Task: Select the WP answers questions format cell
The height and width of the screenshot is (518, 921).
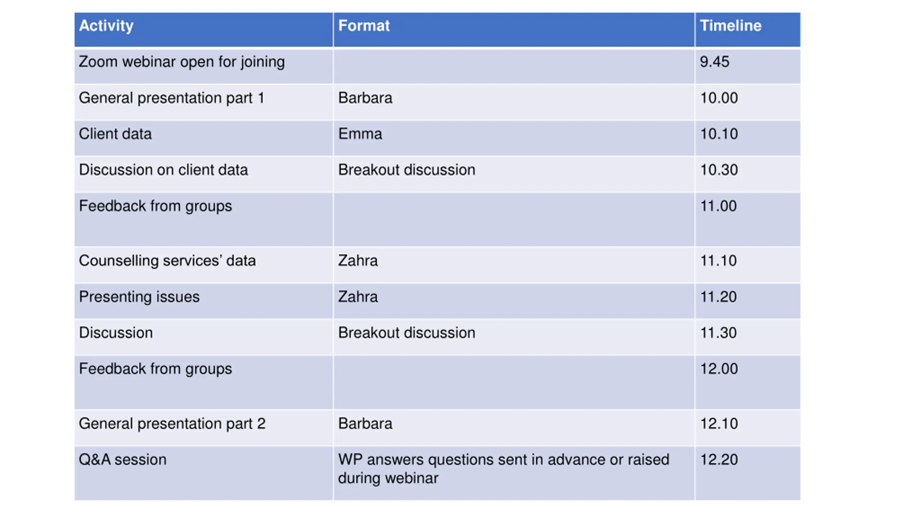Action: coord(514,473)
